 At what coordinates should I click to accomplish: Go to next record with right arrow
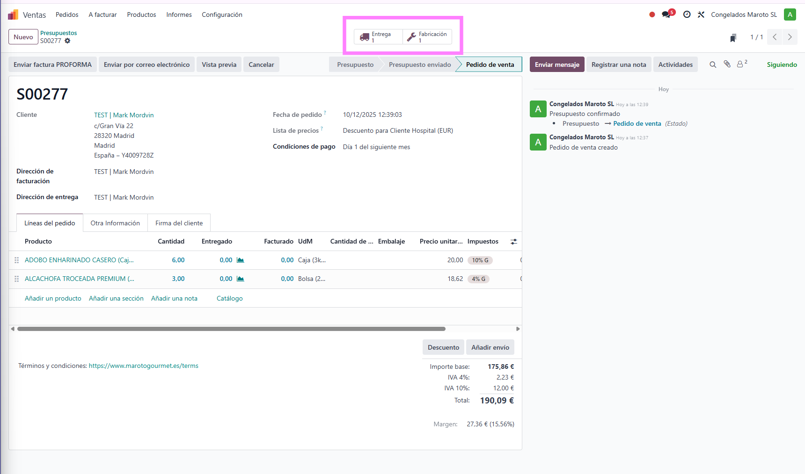coord(790,37)
